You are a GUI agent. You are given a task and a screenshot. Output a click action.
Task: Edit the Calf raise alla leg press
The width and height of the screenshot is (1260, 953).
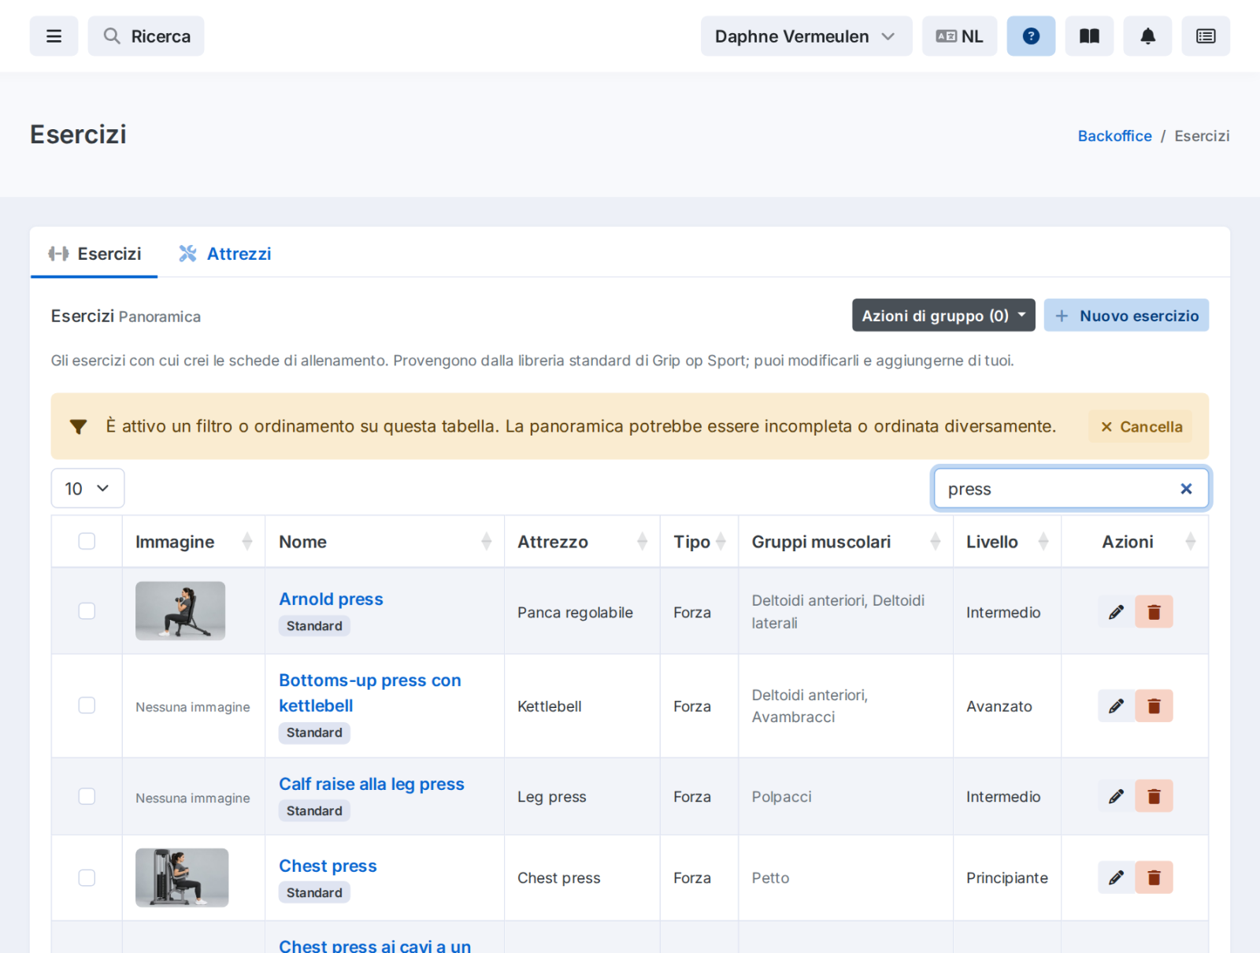pyautogui.click(x=1116, y=796)
